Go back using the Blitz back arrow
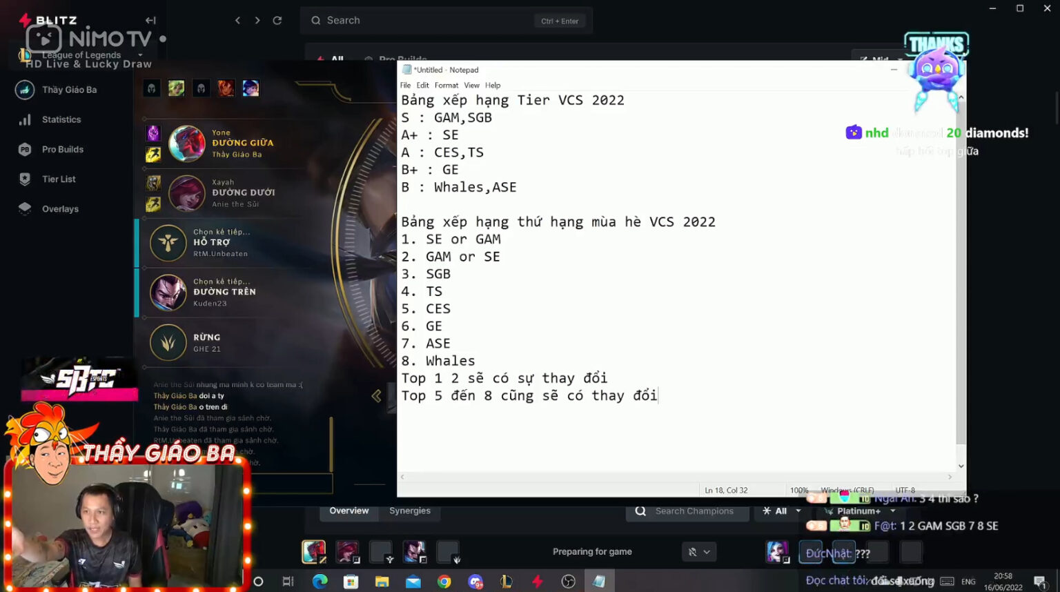 pyautogui.click(x=237, y=21)
